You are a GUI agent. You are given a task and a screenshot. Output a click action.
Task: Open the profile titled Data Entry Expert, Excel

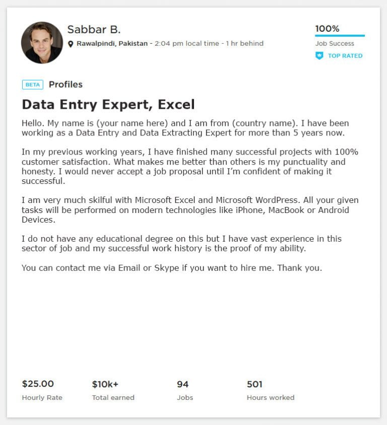(109, 105)
